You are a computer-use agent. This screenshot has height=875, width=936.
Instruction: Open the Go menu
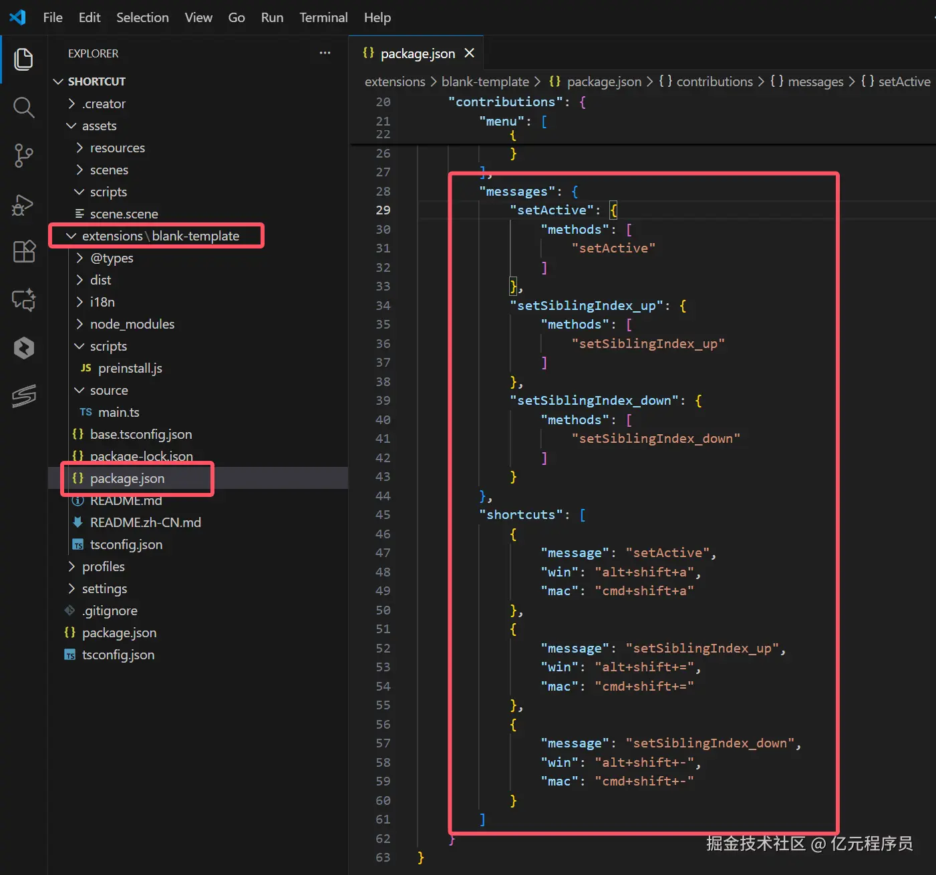click(237, 17)
